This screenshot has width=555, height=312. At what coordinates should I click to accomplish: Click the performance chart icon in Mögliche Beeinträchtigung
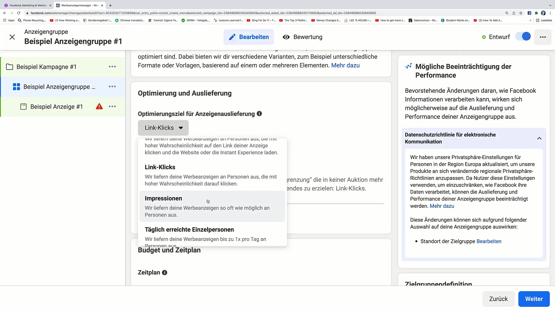pyautogui.click(x=409, y=66)
